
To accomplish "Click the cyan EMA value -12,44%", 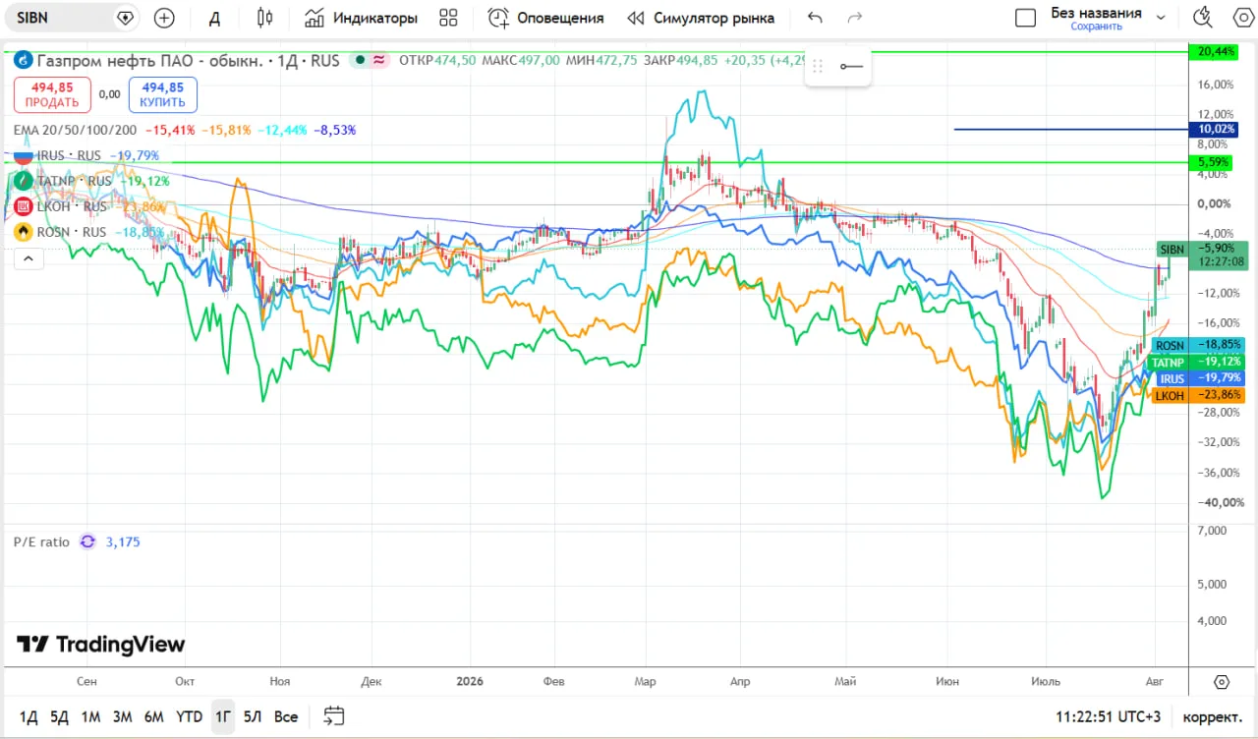I will [x=283, y=130].
